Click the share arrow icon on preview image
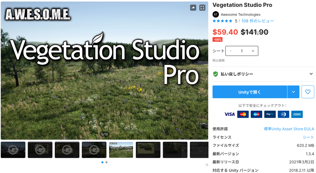316x173 pixels. (x=193, y=8)
